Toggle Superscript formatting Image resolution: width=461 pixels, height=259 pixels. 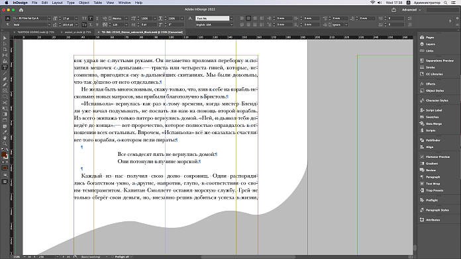[x=91, y=18]
